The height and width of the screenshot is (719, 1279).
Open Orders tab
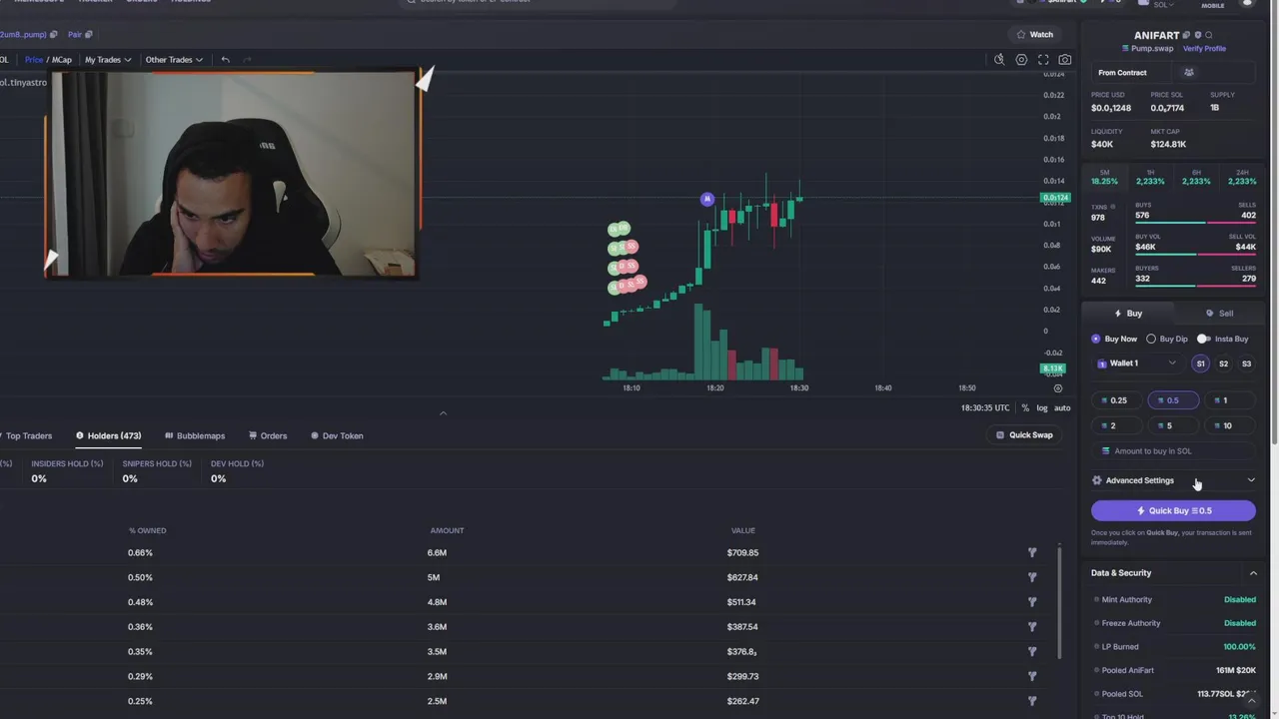268,435
